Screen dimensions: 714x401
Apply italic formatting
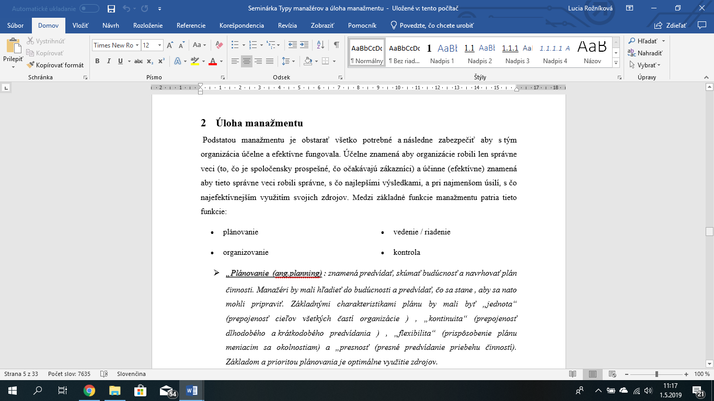(x=109, y=61)
